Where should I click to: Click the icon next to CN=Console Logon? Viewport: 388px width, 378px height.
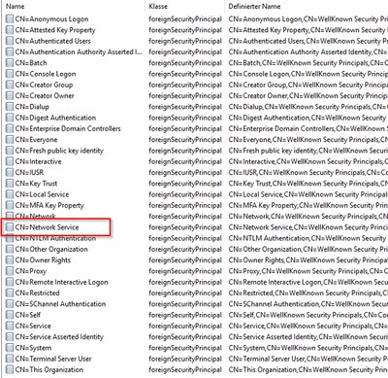pyautogui.click(x=10, y=74)
